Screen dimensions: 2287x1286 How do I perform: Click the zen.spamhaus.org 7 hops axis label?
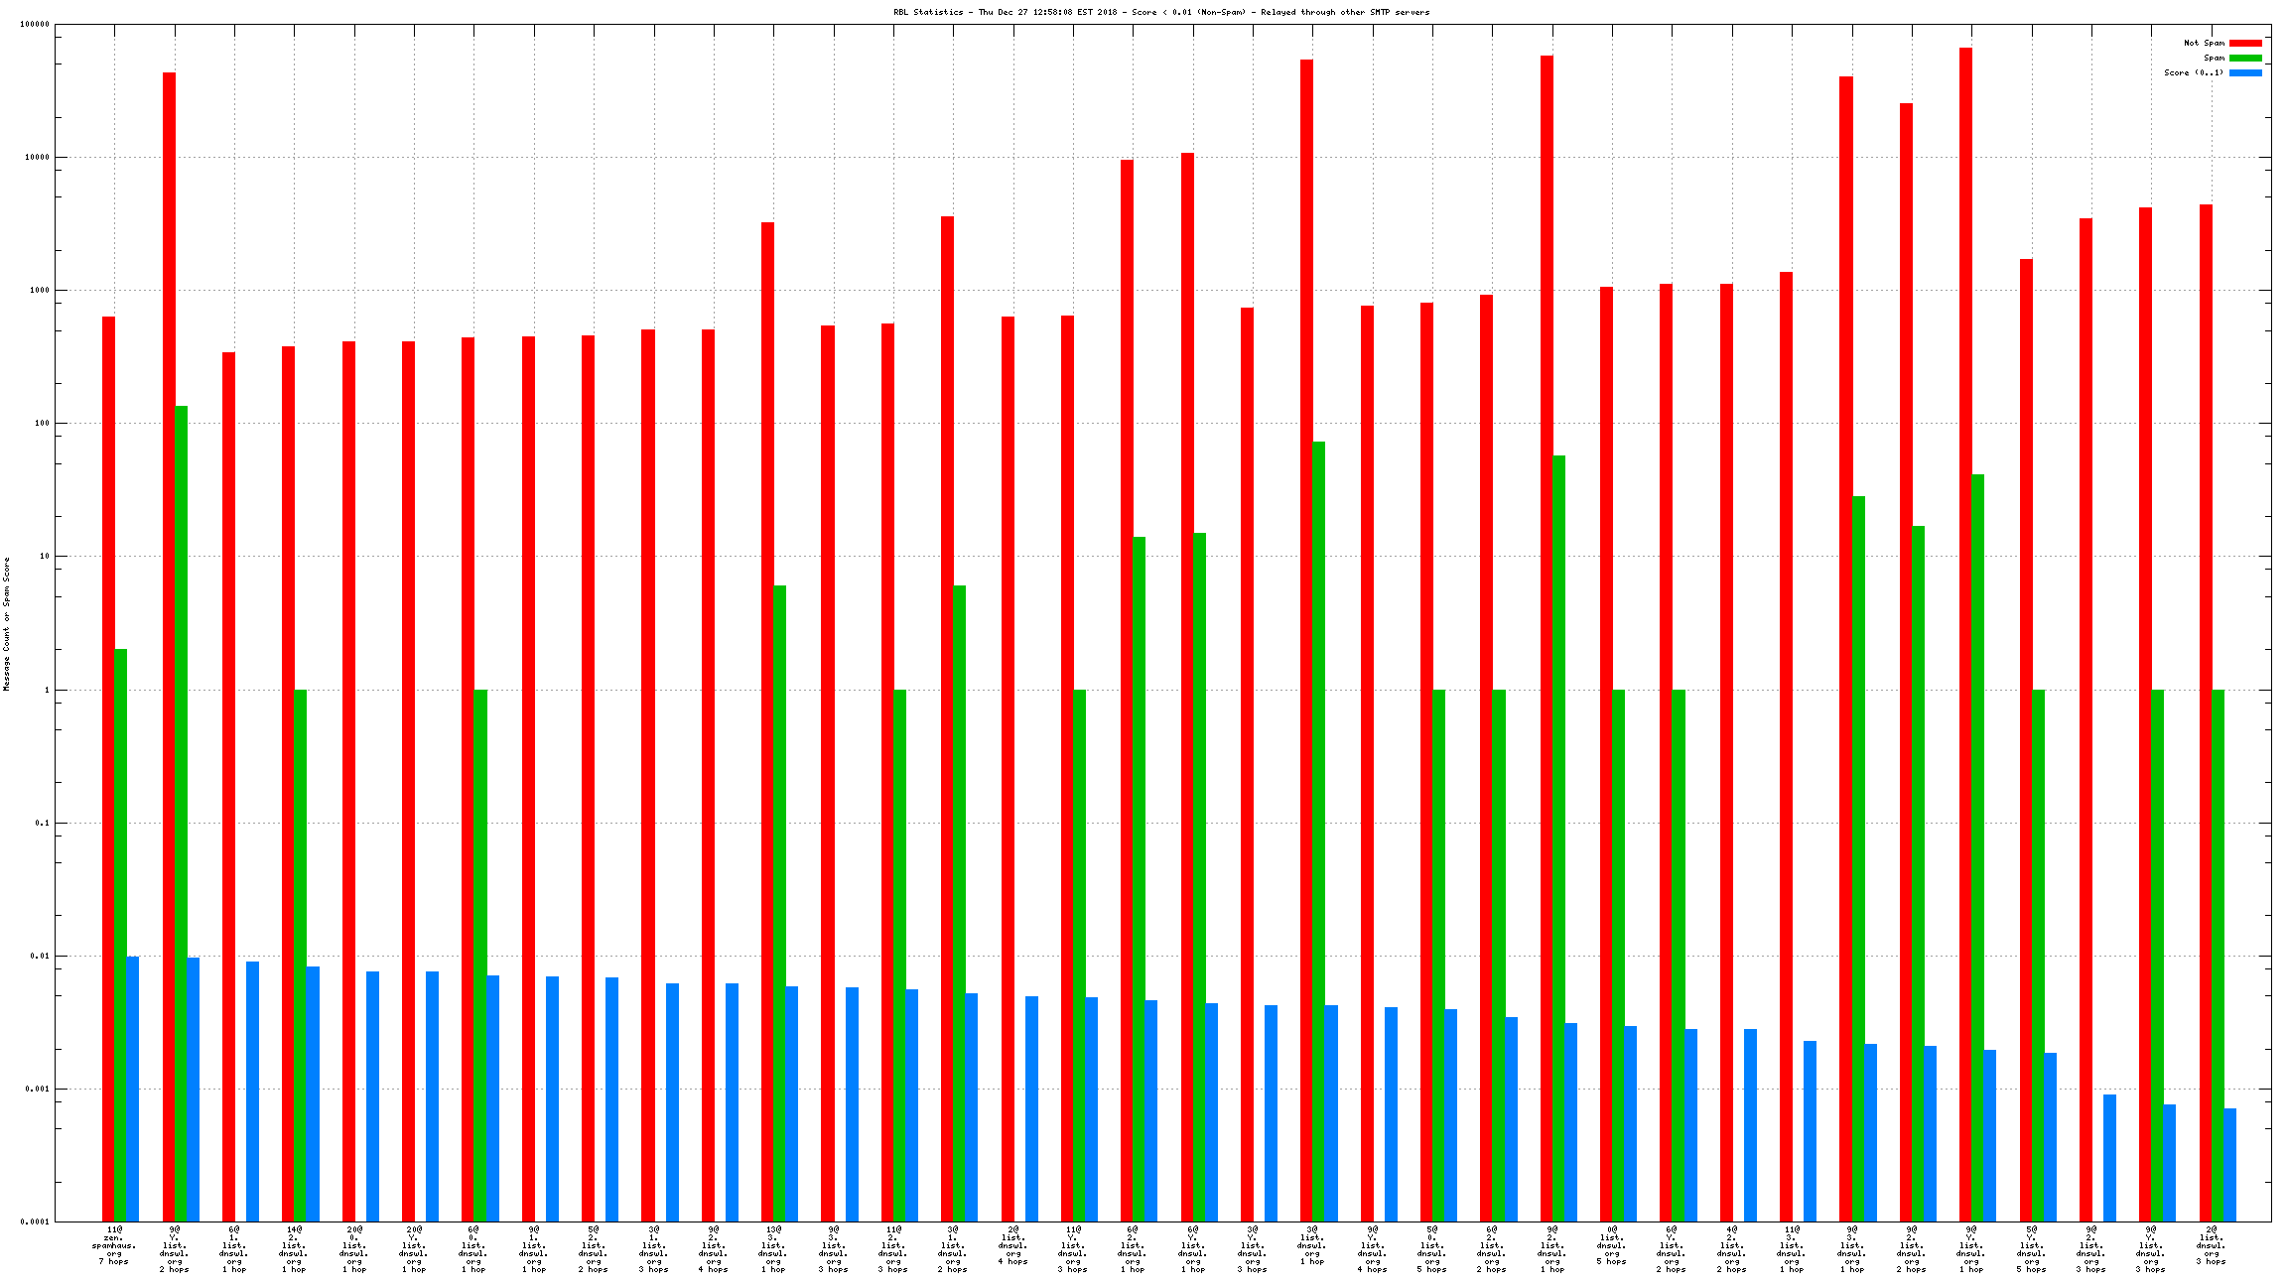click(114, 1245)
